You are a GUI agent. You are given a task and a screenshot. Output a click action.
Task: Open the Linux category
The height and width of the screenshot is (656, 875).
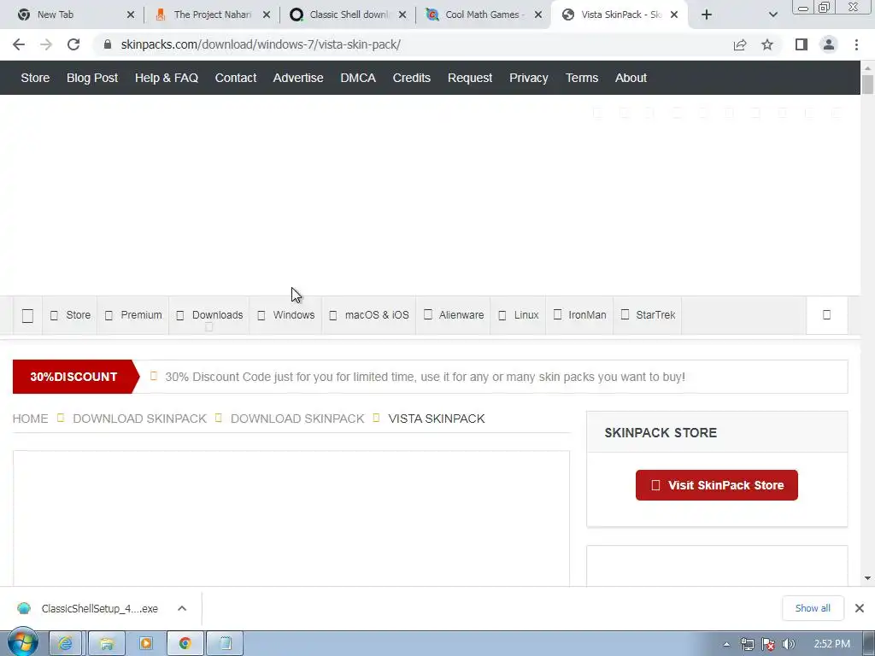tap(518, 315)
